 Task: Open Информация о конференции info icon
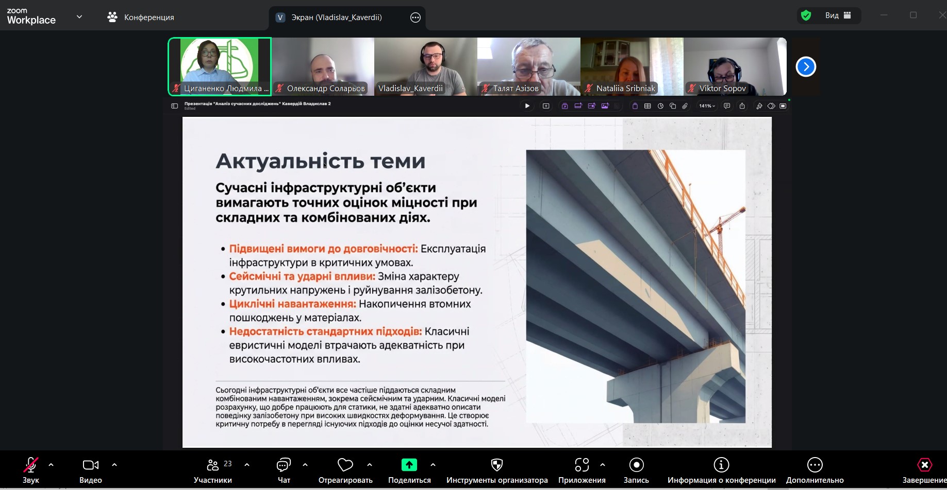pos(721,465)
